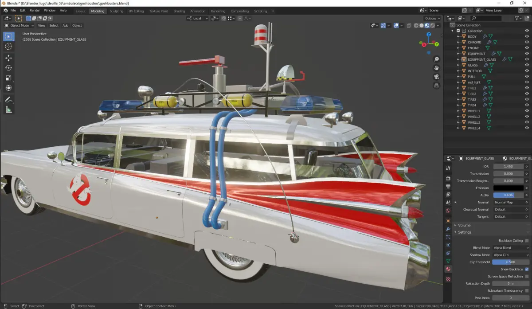Activate the Cursor tool
The image size is (532, 309).
[9, 47]
